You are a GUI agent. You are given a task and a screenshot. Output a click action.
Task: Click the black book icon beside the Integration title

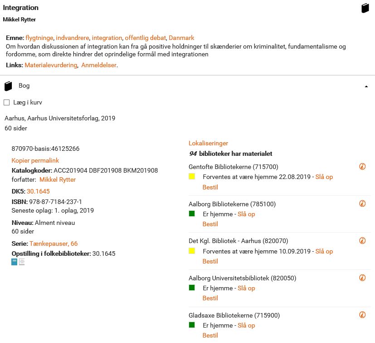pos(365,8)
